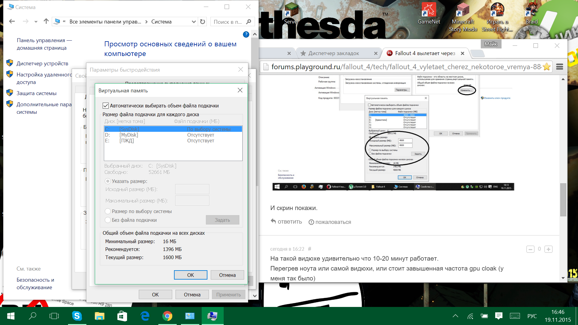Expand the address bar history dropdown

pyautogui.click(x=194, y=22)
